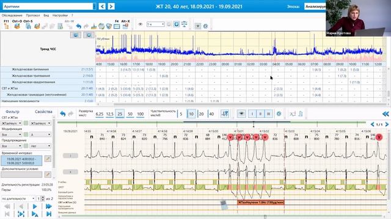The height and width of the screenshot is (219, 391).
Task: Toggle lead II button in ECG toolbar
Action: pos(260,114)
